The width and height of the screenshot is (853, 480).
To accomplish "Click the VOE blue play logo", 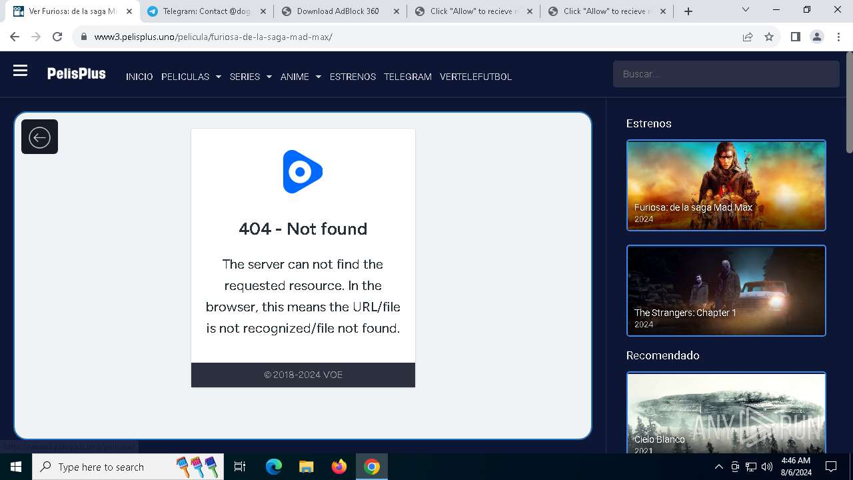I will point(303,172).
